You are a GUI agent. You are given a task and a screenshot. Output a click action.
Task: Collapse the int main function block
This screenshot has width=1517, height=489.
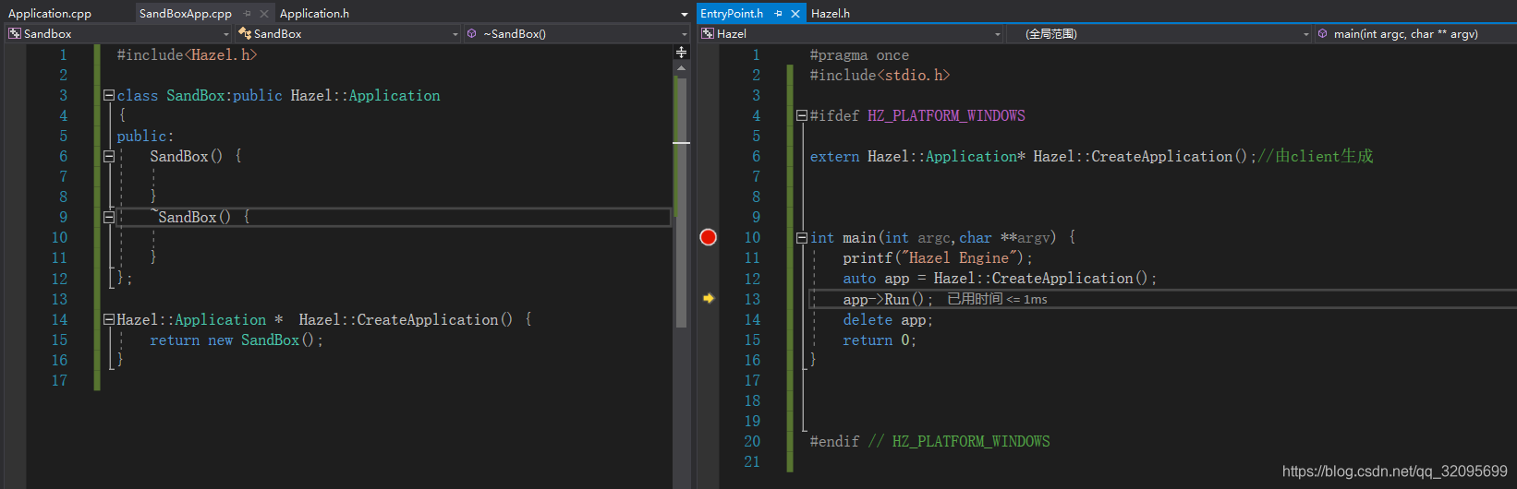(802, 237)
